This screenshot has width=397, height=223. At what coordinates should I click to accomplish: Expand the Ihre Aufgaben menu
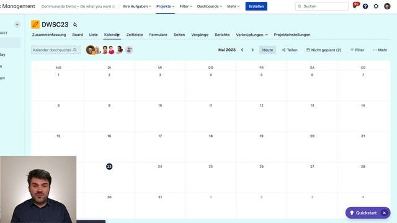click(x=136, y=6)
